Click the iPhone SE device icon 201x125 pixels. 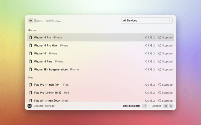click(30, 69)
